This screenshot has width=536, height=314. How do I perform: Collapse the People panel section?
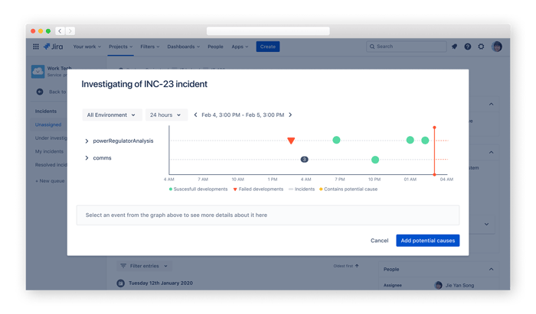(491, 269)
